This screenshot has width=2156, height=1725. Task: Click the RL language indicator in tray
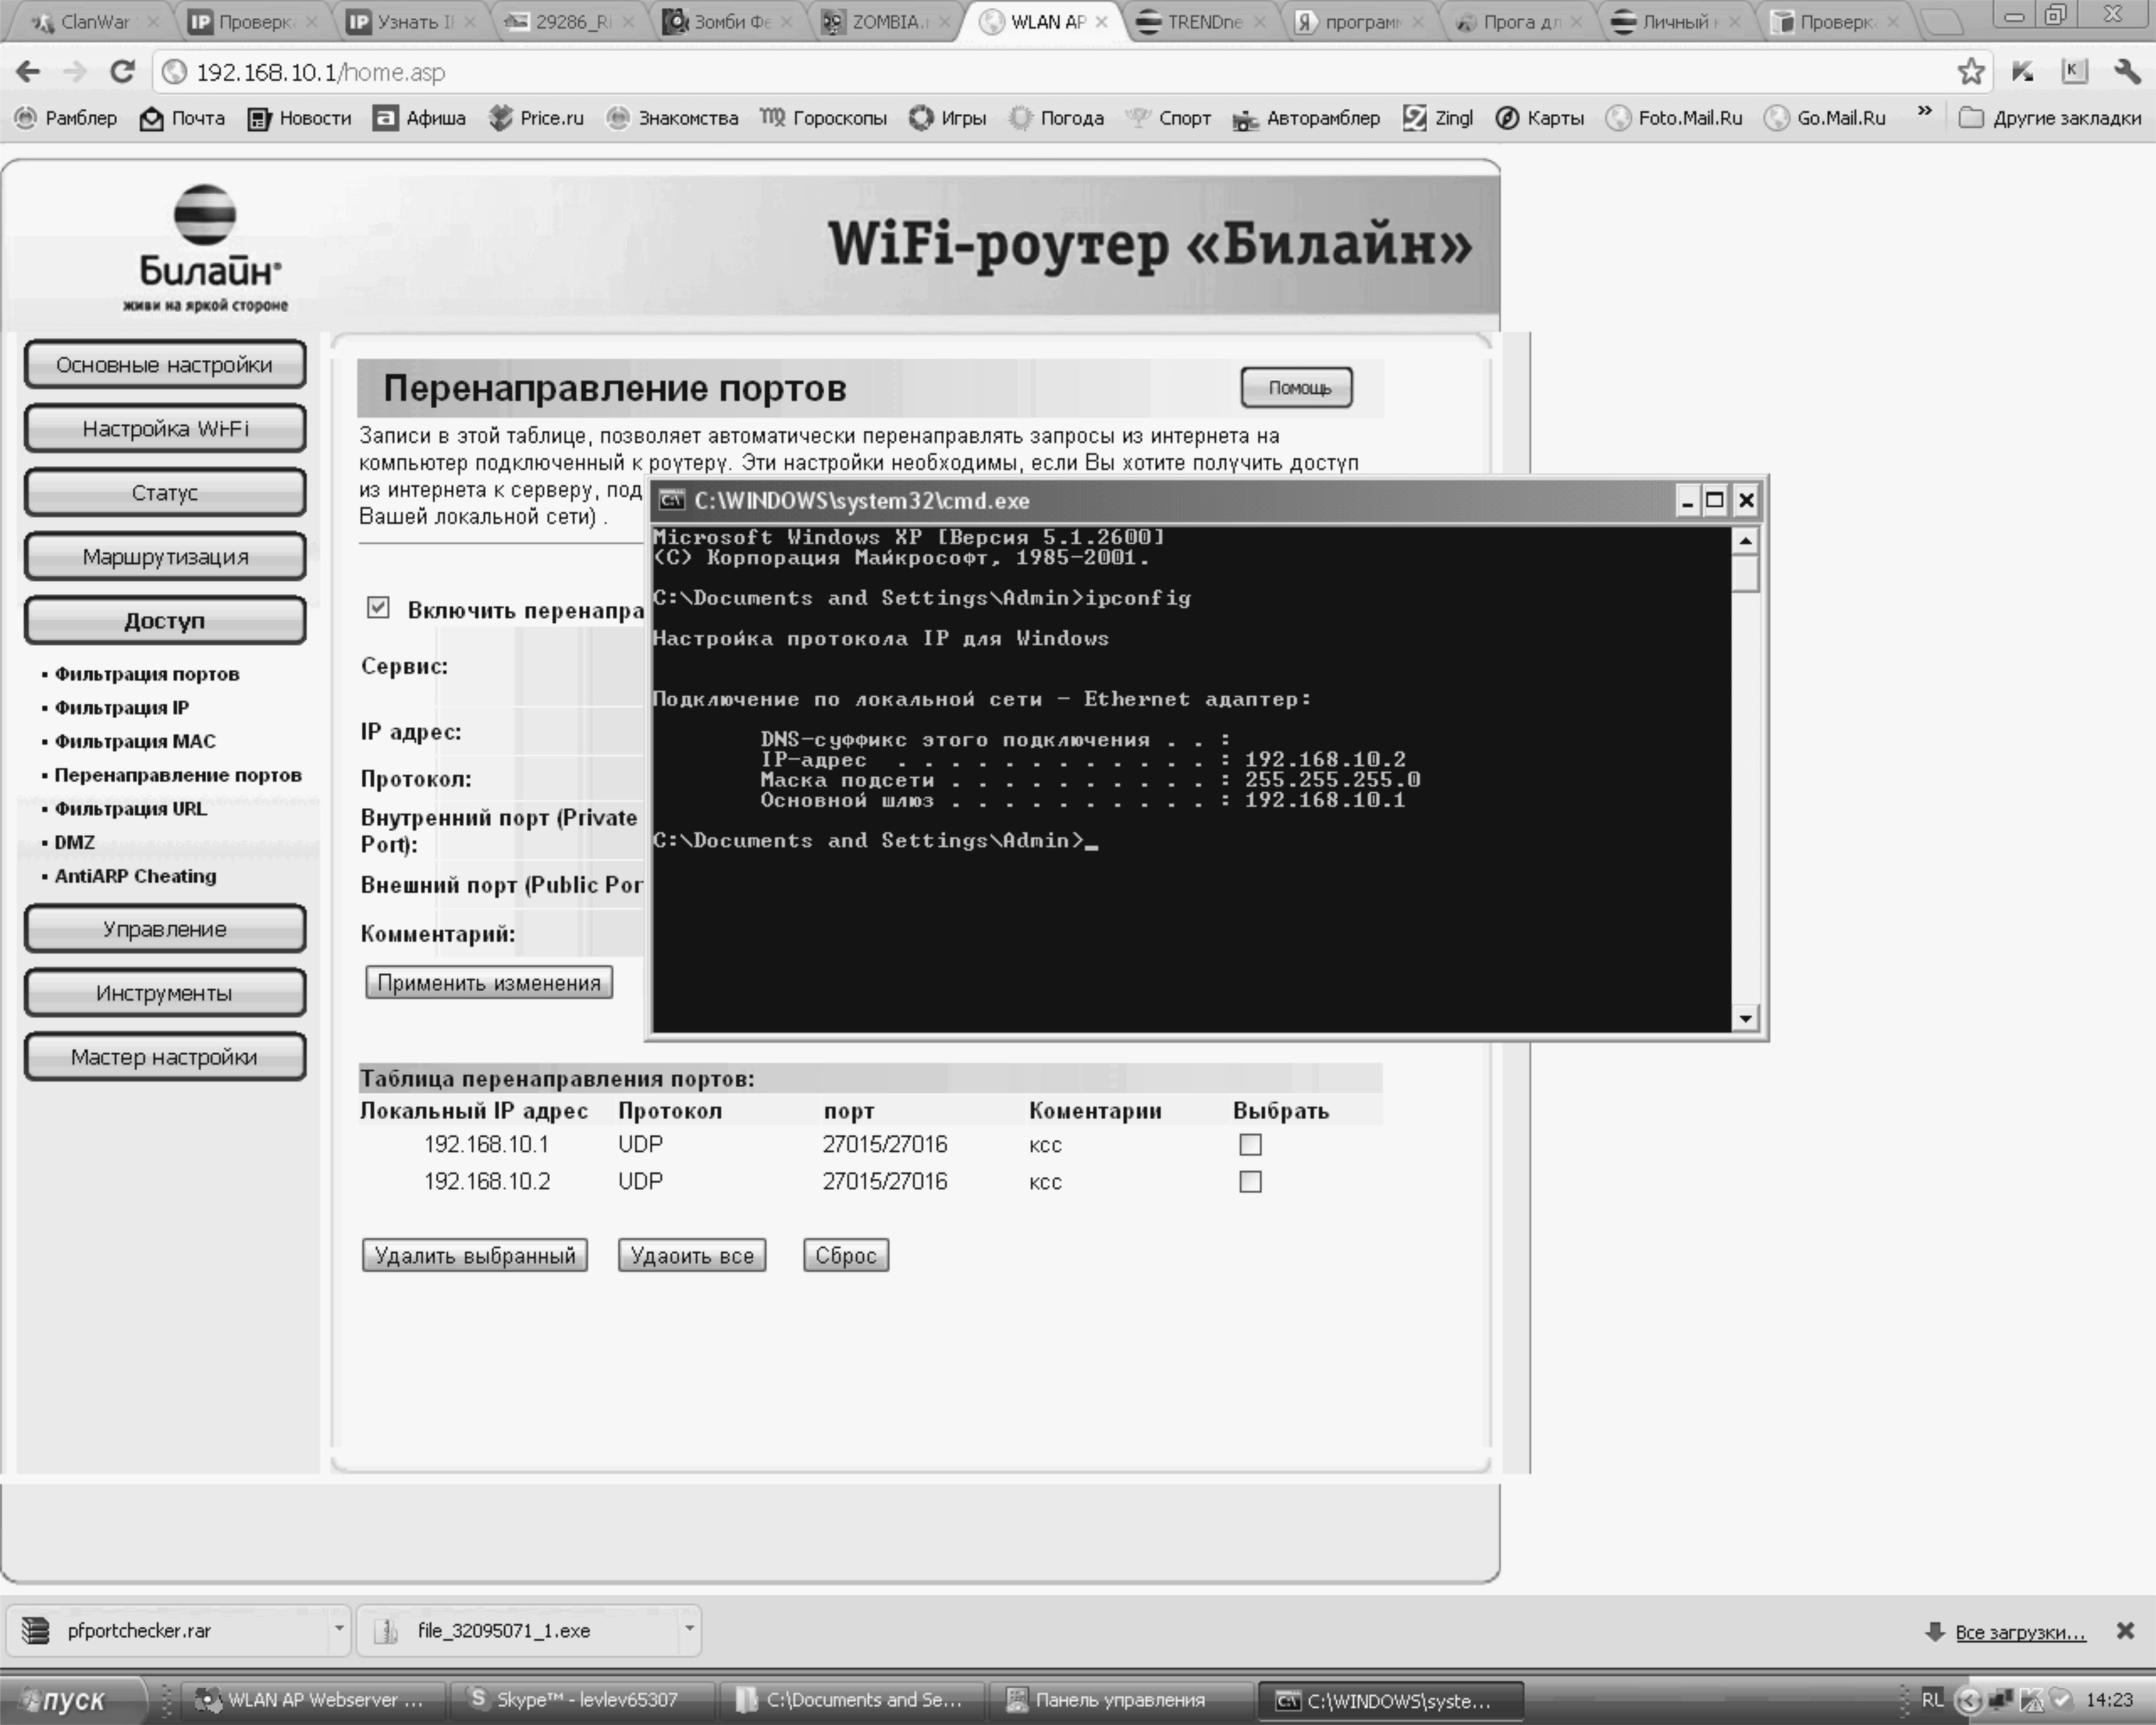[x=1932, y=1699]
